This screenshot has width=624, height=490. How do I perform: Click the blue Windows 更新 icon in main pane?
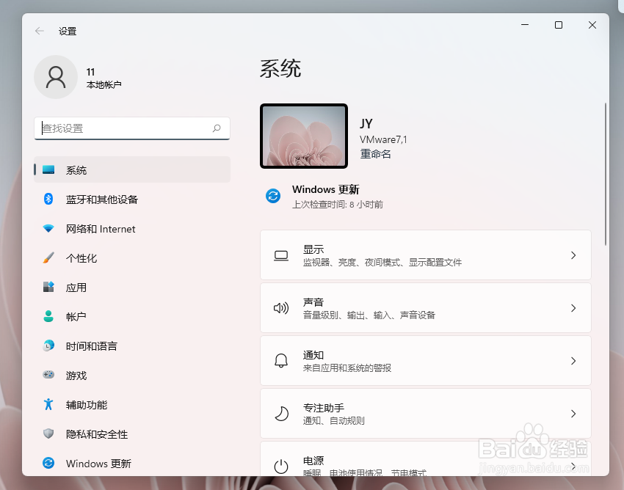pyautogui.click(x=273, y=196)
